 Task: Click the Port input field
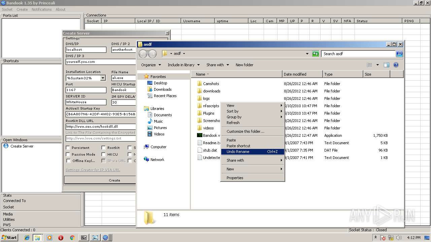(86, 90)
